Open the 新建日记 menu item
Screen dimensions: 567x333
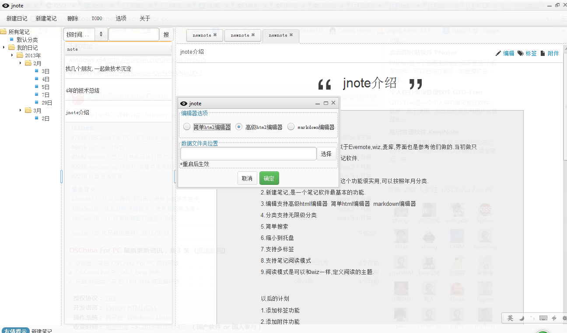[17, 18]
